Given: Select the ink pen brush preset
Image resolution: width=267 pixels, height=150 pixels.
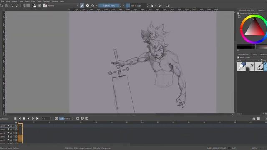Looking at the screenshot, I should coord(259,67).
